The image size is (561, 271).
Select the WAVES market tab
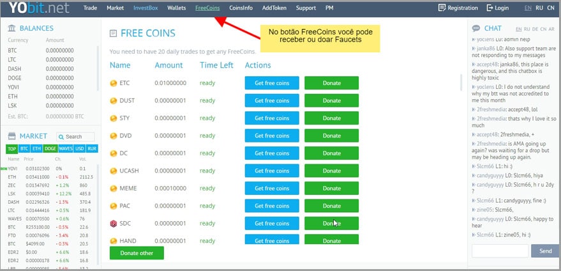66,149
